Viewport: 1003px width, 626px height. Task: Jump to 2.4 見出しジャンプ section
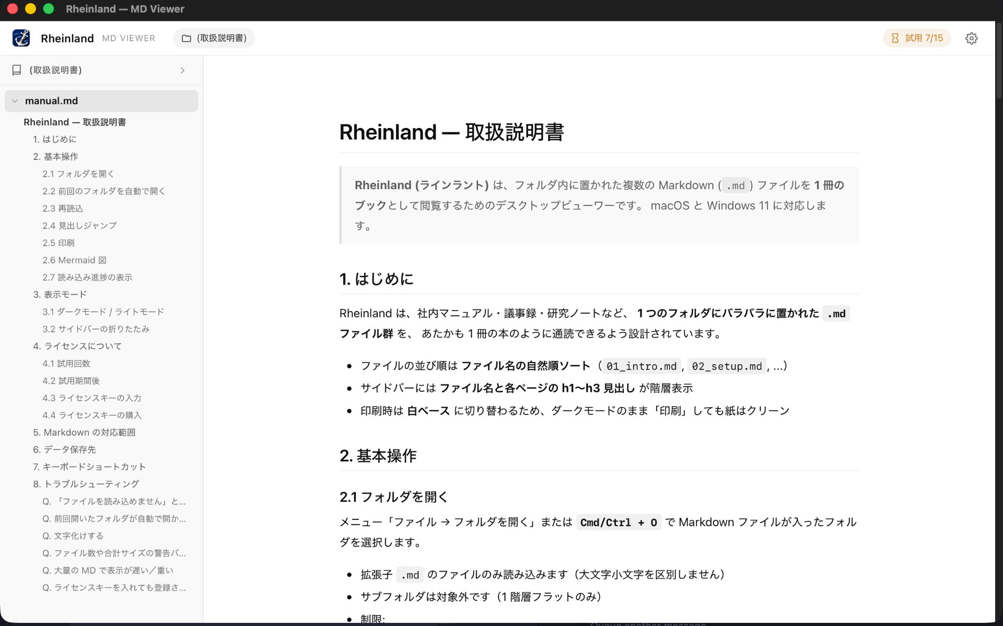point(79,225)
